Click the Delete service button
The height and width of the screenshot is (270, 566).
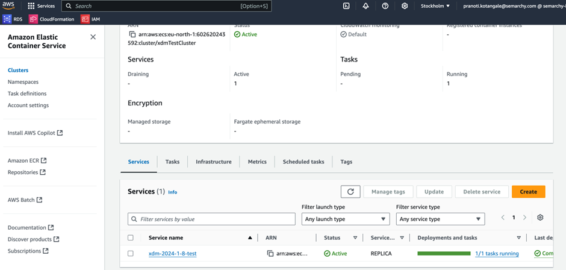pyautogui.click(x=482, y=192)
